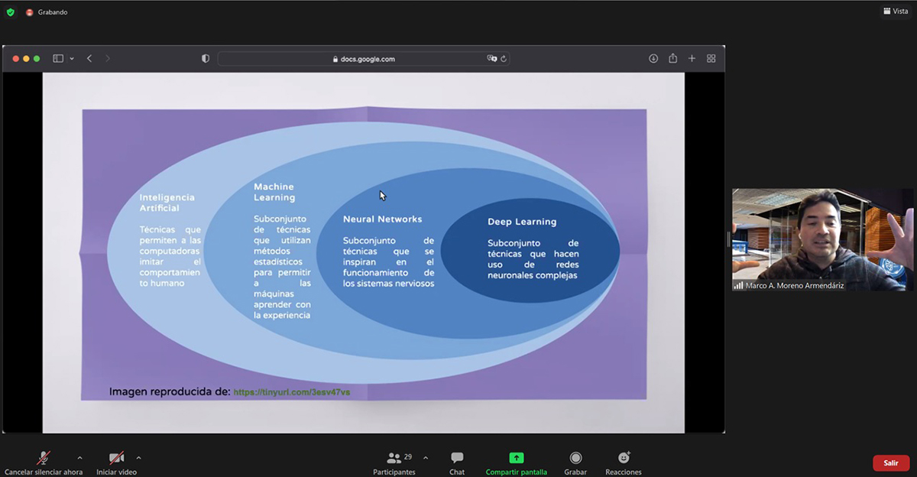
Task: Expand the arrow beside Participantes
Action: pos(426,458)
